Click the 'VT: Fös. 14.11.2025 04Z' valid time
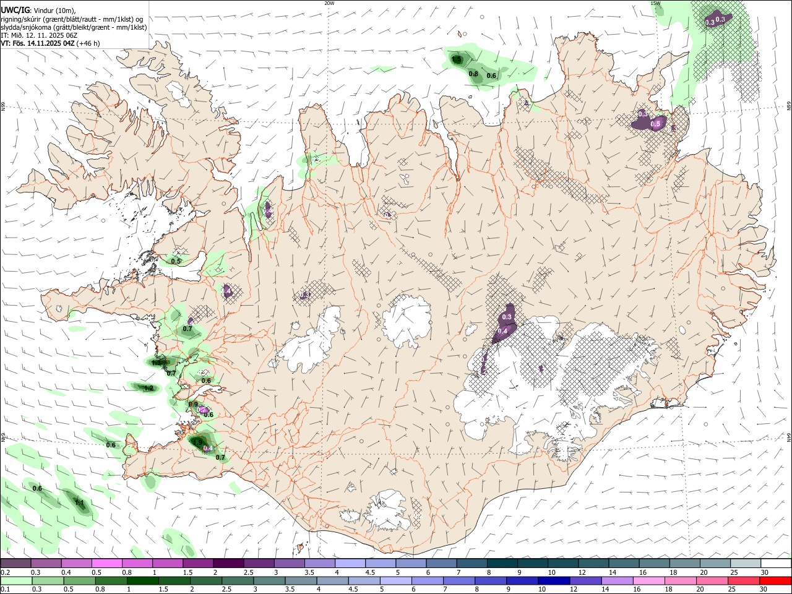The image size is (792, 594). pyautogui.click(x=38, y=43)
